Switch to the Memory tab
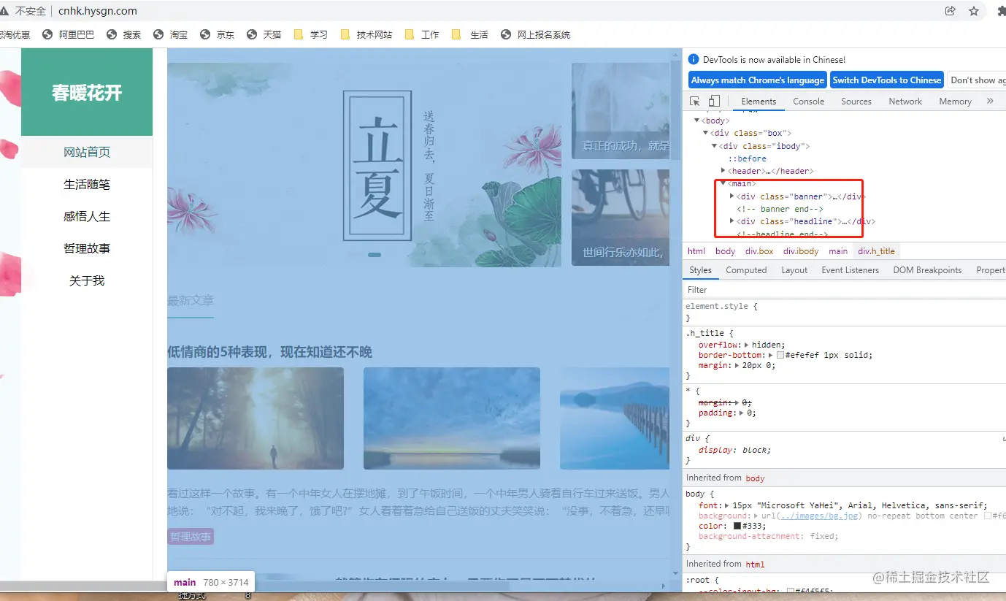The image size is (1006, 601). click(955, 102)
